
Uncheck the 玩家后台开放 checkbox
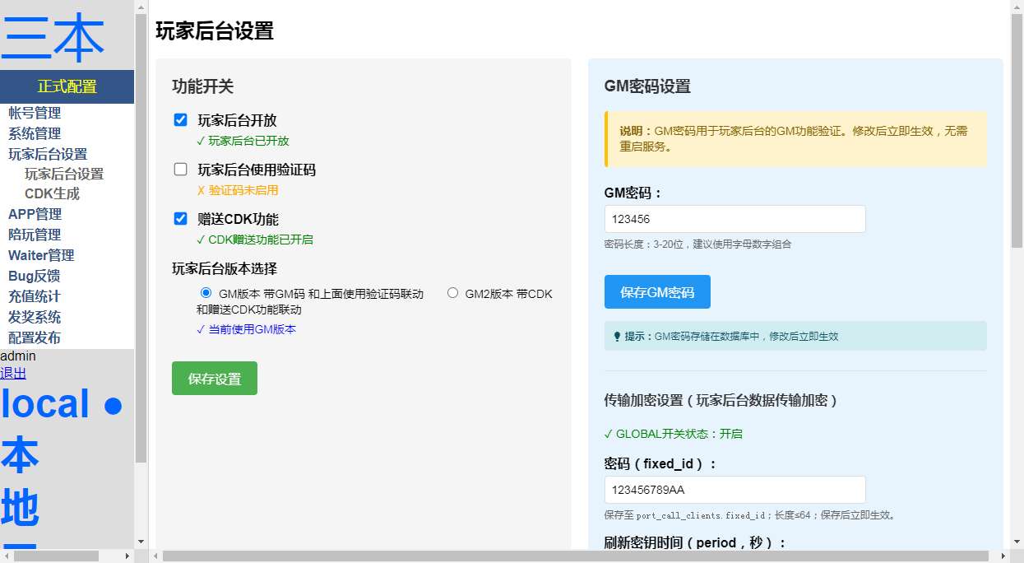181,120
